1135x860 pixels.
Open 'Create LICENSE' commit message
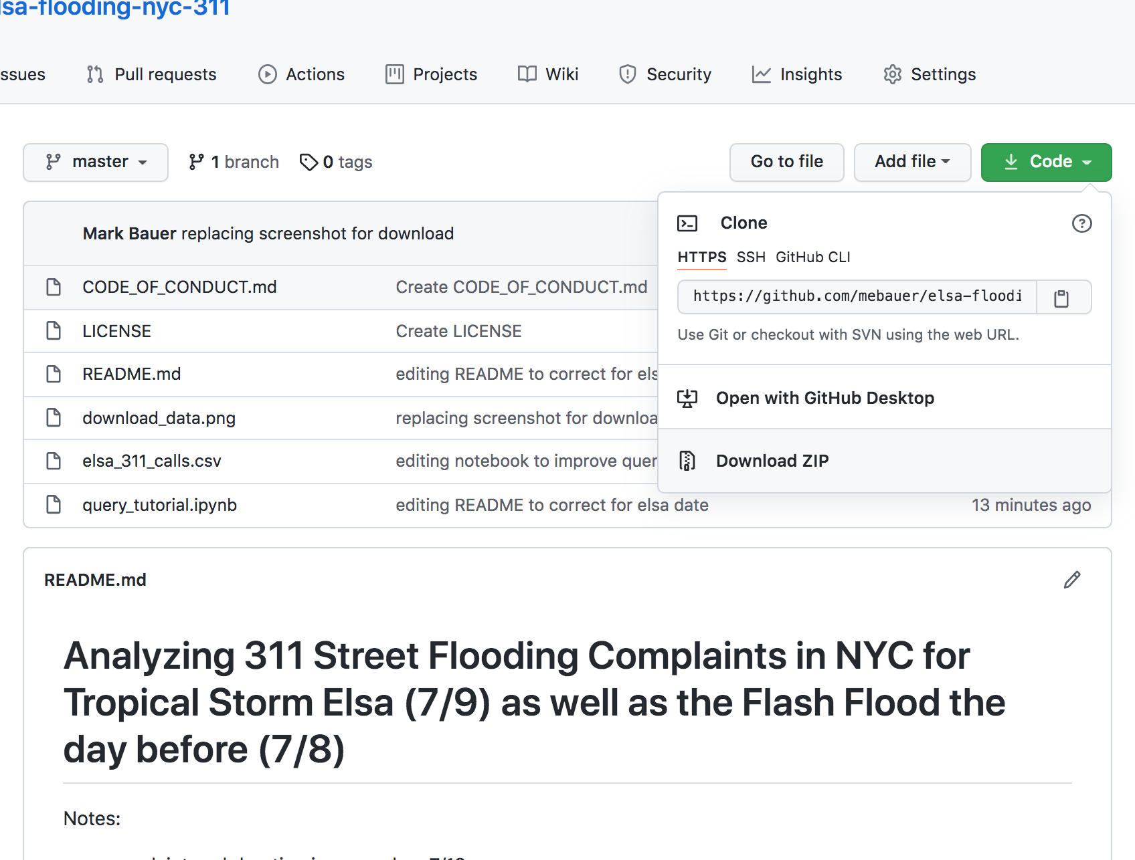pos(458,331)
